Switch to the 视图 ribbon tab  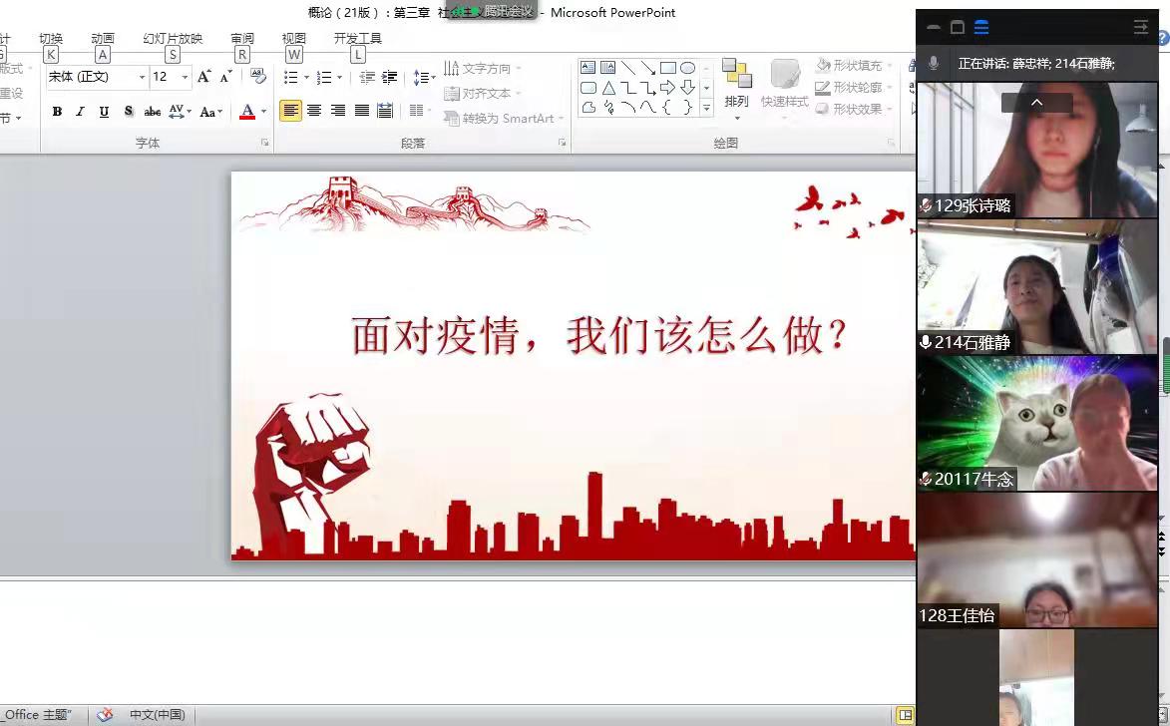(293, 39)
